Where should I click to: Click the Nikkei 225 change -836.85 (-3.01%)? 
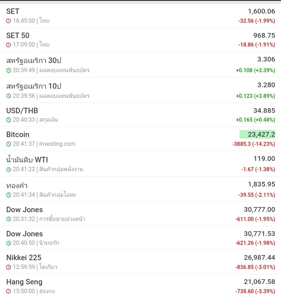255,267
